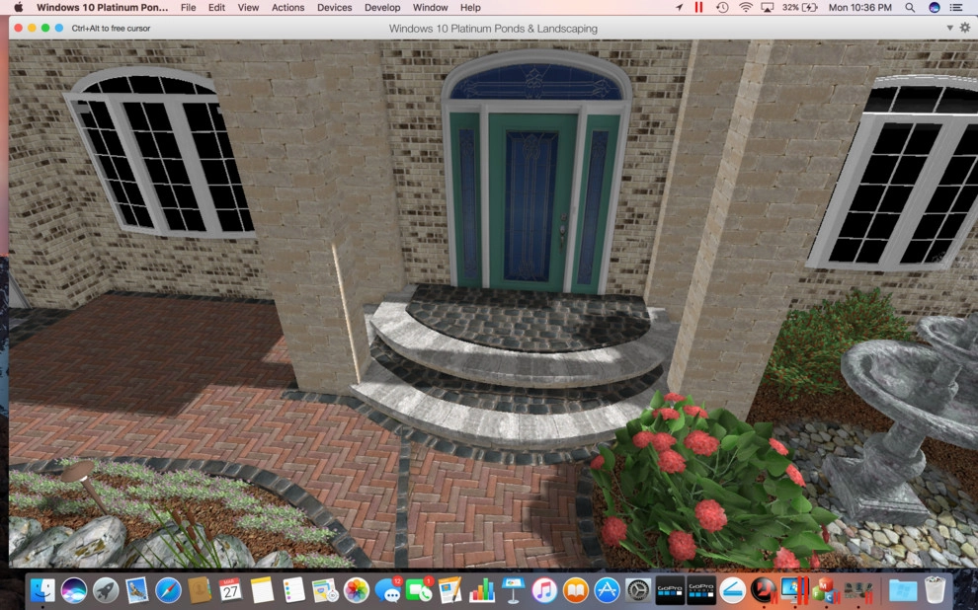This screenshot has height=610, width=978.
Task: Click the battery 32% indicator
Action: tap(800, 8)
